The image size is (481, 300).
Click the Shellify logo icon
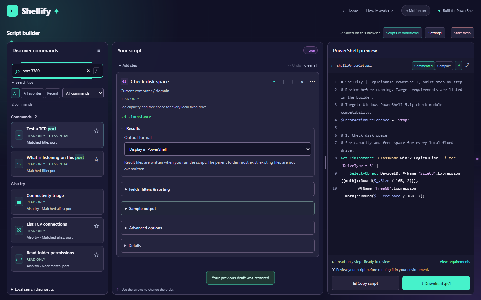(x=12, y=11)
